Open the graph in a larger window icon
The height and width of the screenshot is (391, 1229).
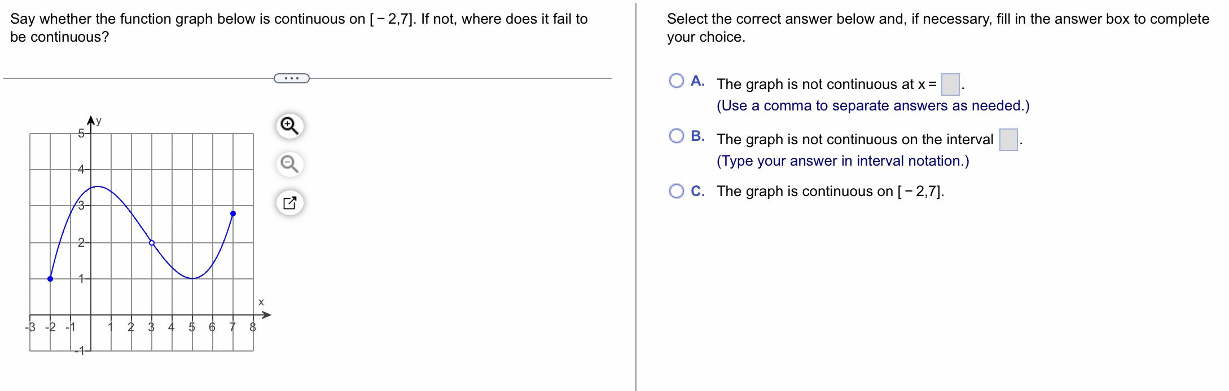click(x=289, y=202)
